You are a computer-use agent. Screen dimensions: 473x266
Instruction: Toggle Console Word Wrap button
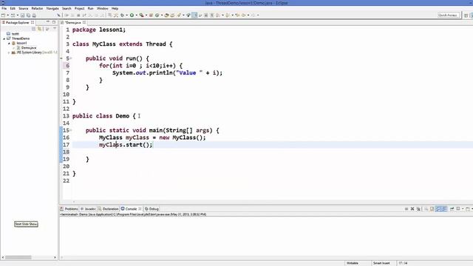pos(438,208)
